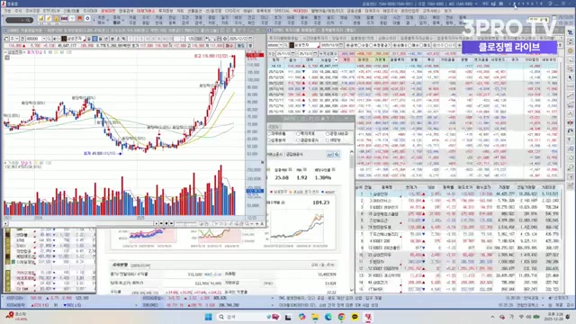
Task: Open the chart settings gear icon
Action: click(224, 39)
